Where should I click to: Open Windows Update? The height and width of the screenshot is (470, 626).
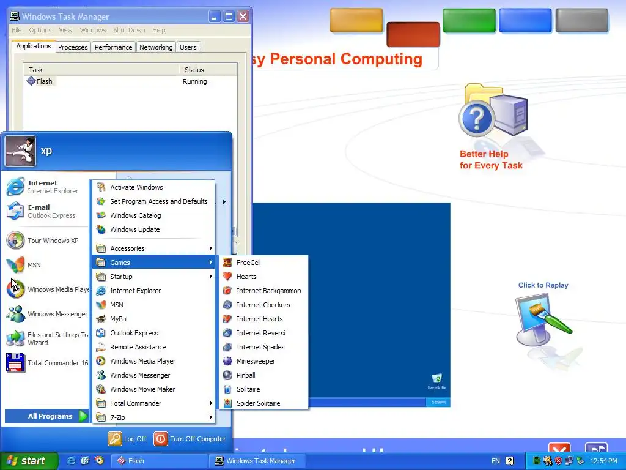click(153, 229)
